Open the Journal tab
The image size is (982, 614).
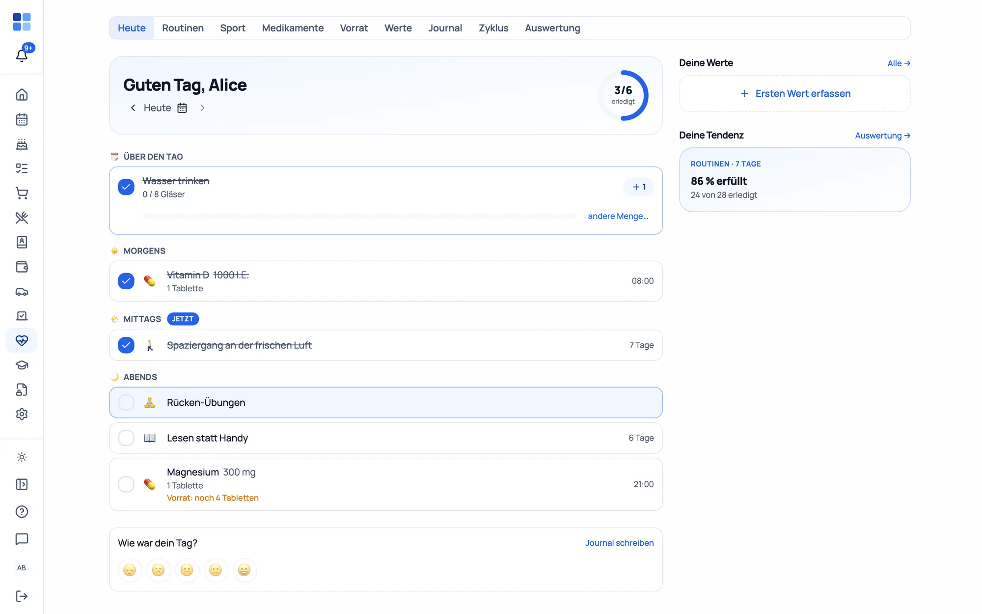[x=445, y=28]
